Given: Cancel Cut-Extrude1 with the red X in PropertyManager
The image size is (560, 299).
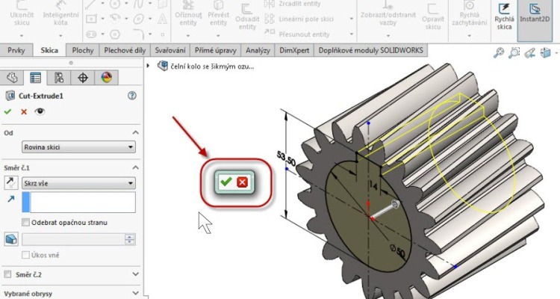Looking at the screenshot, I should coord(24,112).
